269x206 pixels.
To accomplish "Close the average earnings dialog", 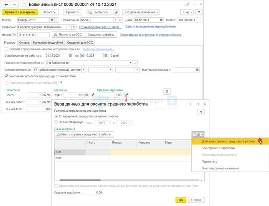I will tap(204, 104).
